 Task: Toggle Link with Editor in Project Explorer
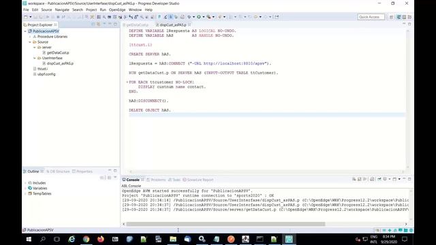[98, 24]
